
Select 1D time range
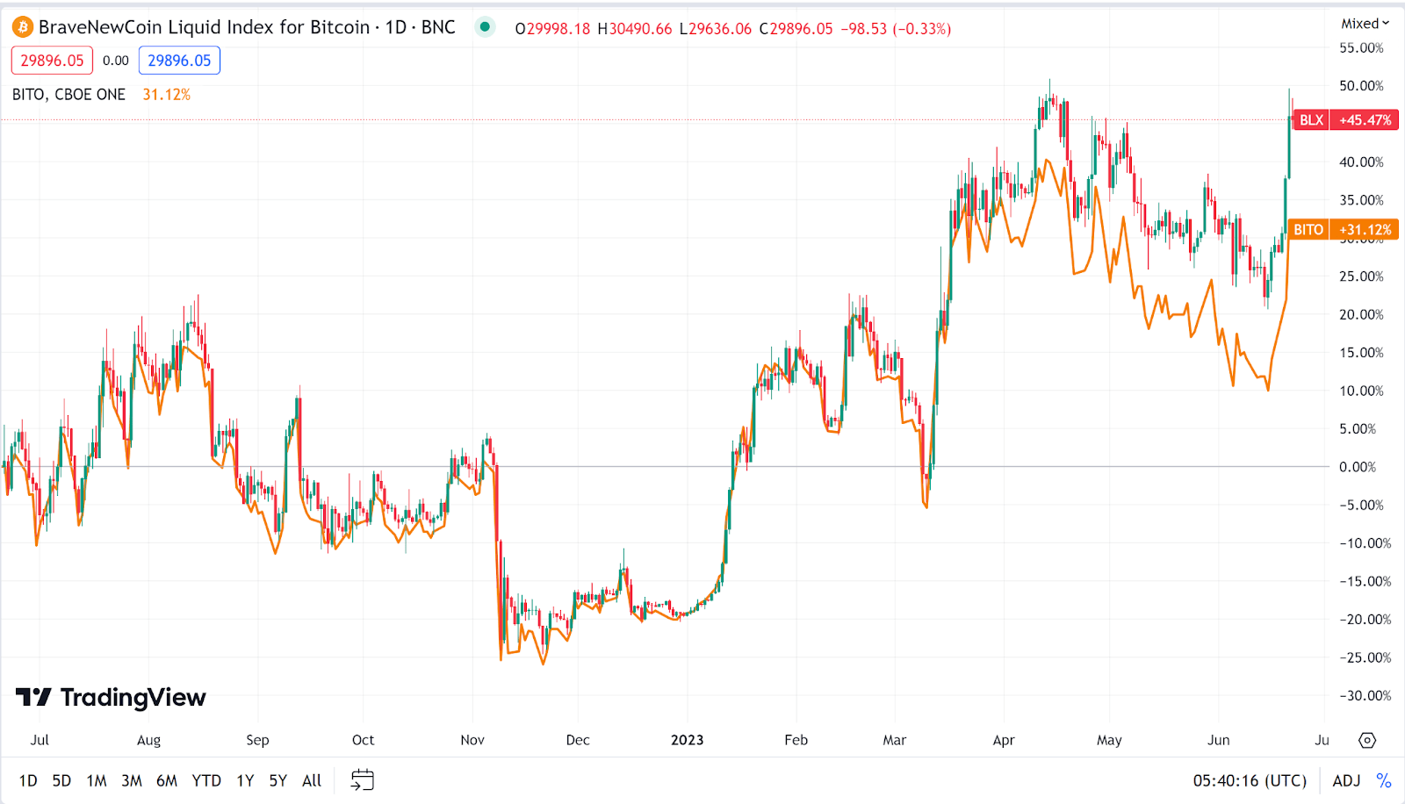[28, 780]
